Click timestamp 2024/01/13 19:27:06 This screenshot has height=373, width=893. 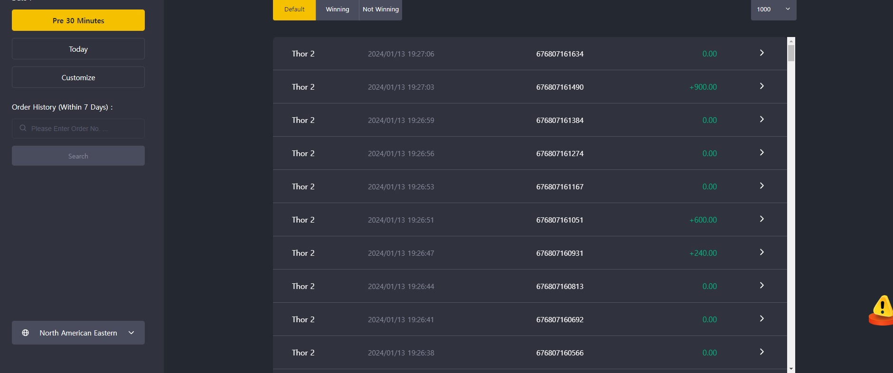pos(401,54)
